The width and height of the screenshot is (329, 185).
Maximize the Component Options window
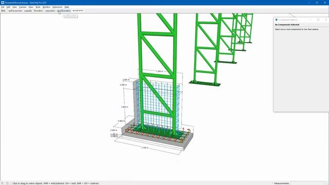pos(318,20)
